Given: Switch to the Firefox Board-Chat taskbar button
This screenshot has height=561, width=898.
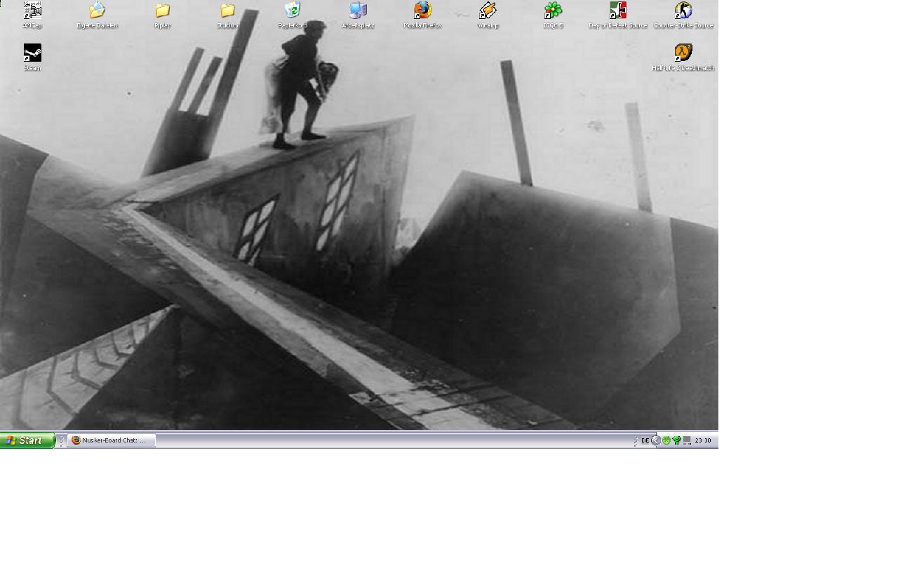Looking at the screenshot, I should [x=111, y=440].
